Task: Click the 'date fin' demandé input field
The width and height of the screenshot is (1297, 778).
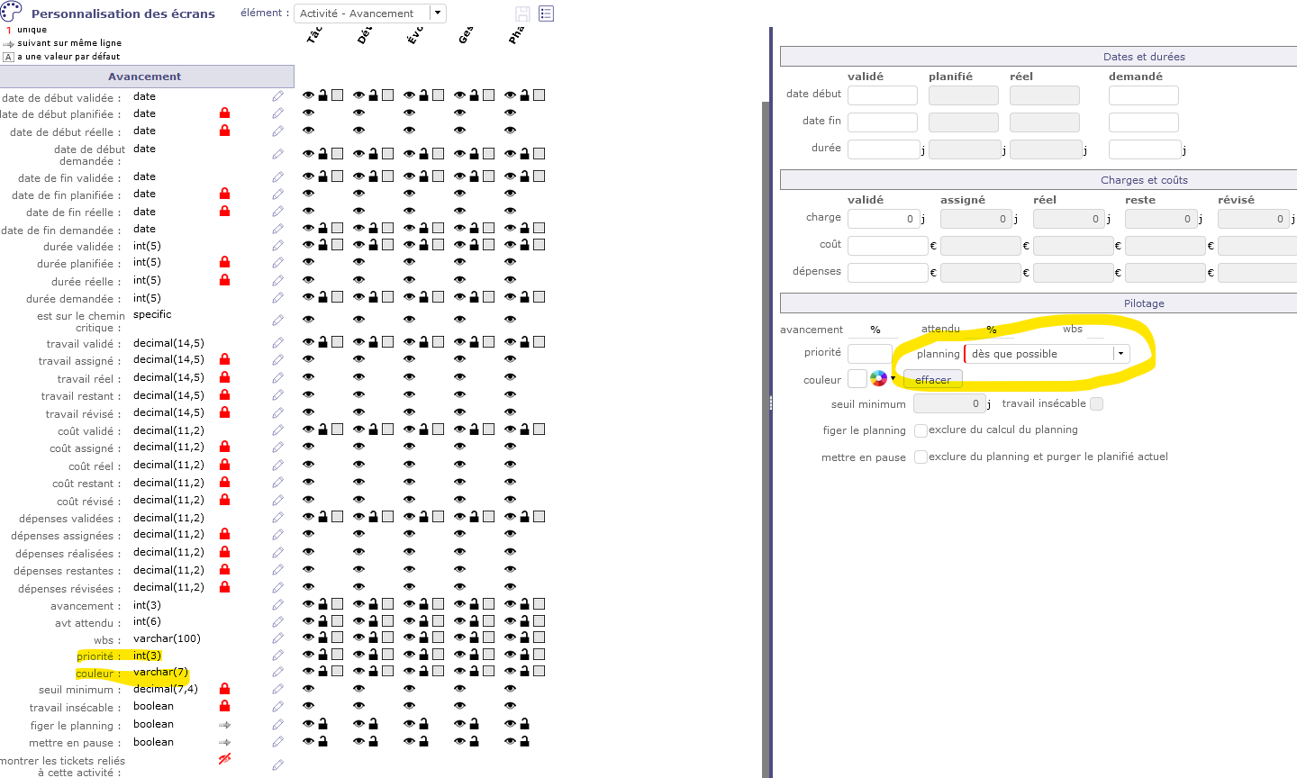Action: click(x=1144, y=122)
